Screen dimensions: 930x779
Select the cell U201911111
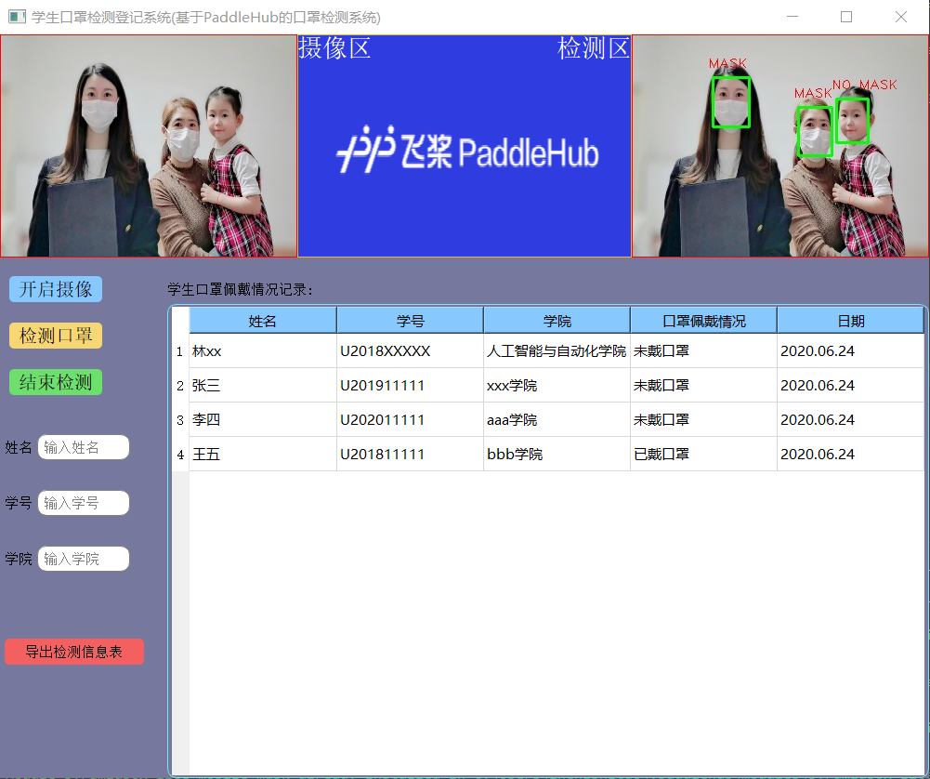410,386
